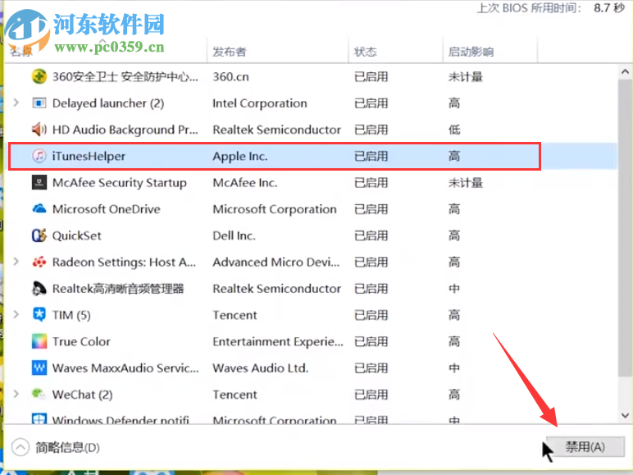Viewport: 633px width, 475px height.
Task: Click the Radeon Settings red icon
Action: (x=39, y=263)
